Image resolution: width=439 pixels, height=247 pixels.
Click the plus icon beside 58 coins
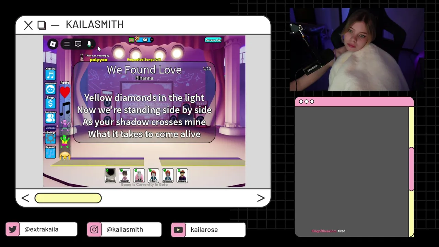point(152,40)
